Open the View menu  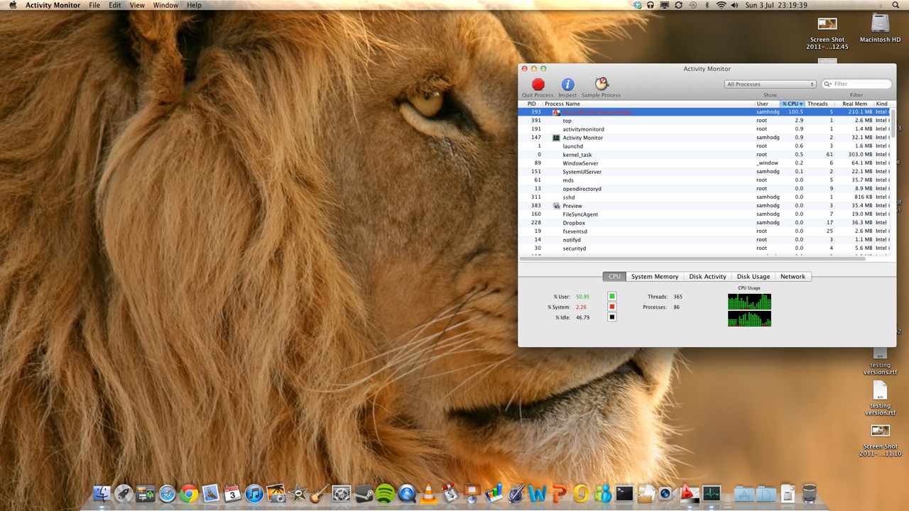tap(137, 5)
